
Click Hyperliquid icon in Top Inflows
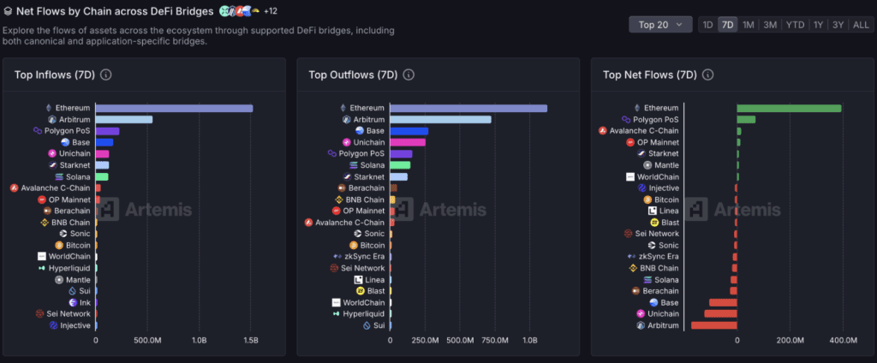41,269
